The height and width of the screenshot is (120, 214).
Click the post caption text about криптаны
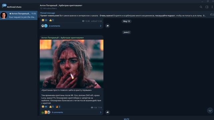point(71,97)
